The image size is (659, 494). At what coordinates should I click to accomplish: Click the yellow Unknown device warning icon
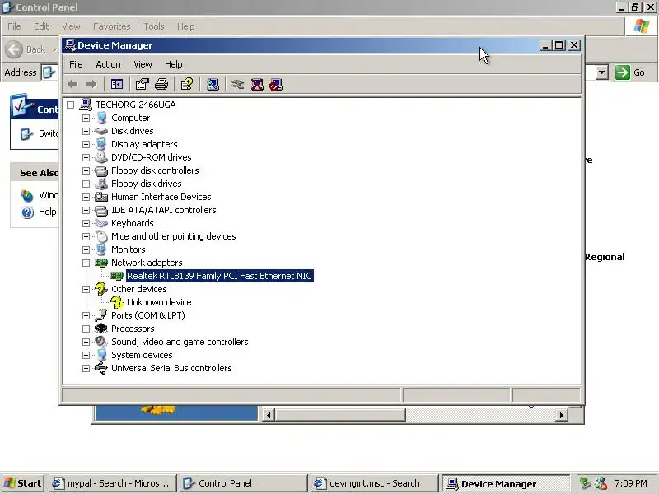(x=117, y=302)
